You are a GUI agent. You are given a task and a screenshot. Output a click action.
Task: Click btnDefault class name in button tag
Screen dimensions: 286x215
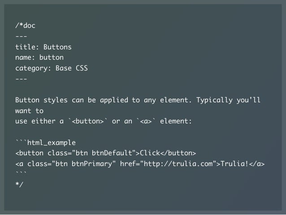pyautogui.click(x=112, y=153)
